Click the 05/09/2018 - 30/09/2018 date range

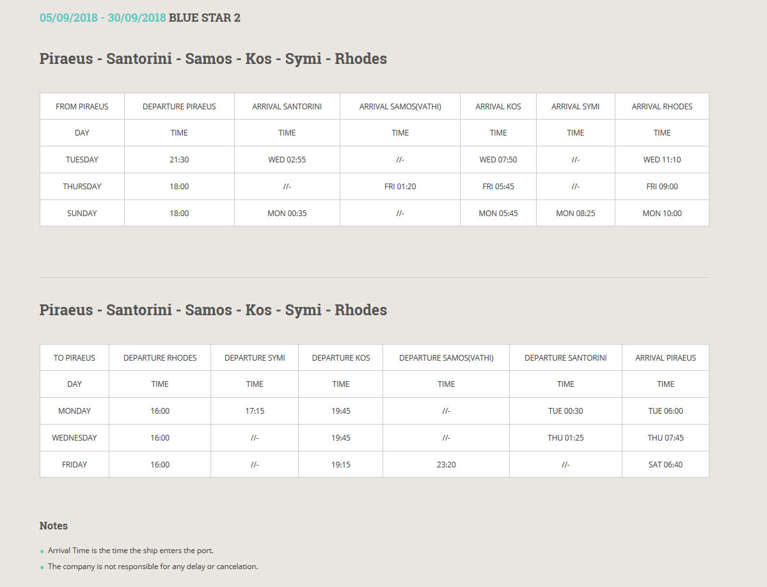pos(102,18)
